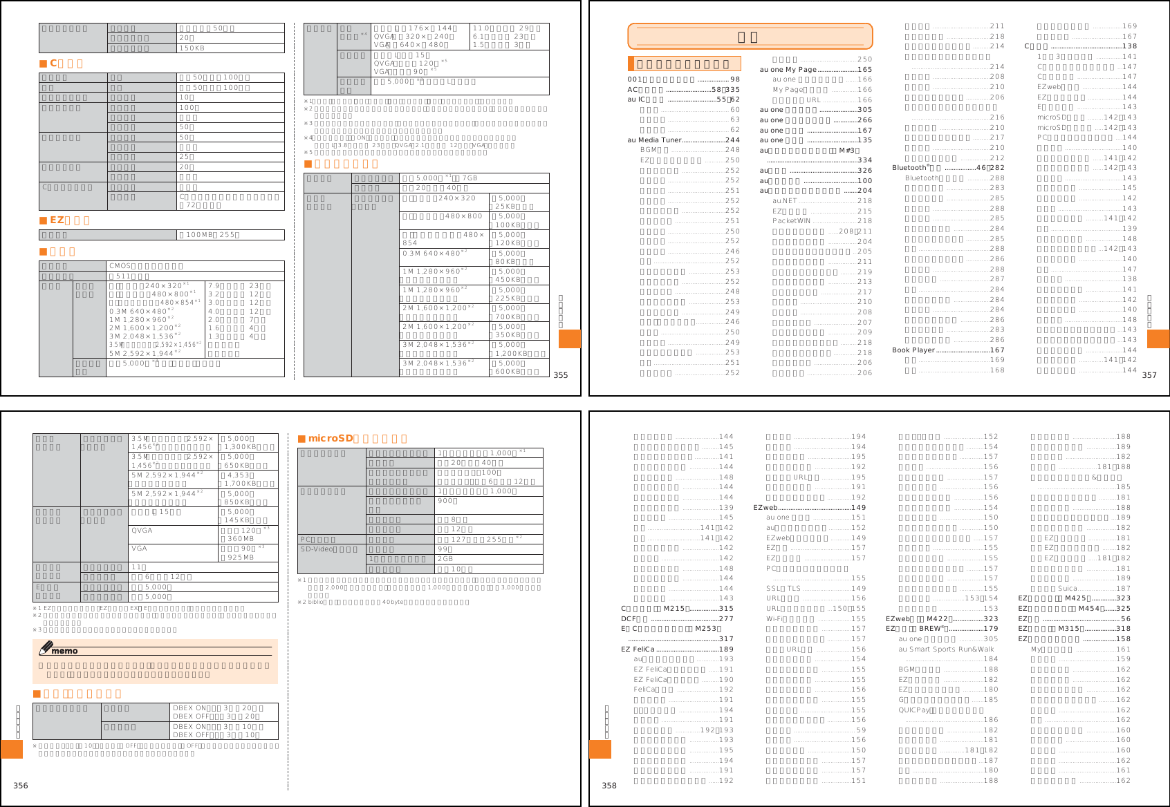Click the "PacketWIN" index entry

[x=822, y=221]
